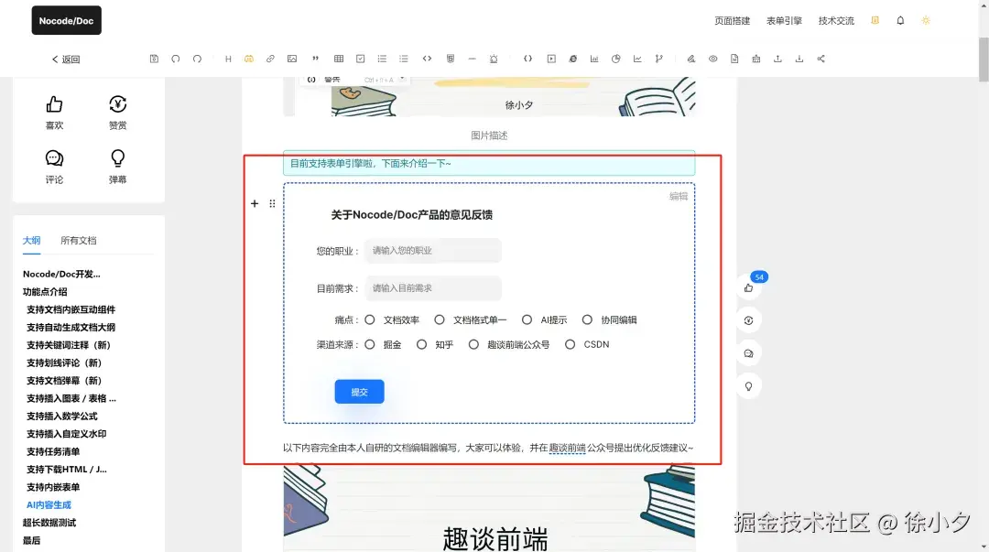Select the AI提示 radio option
989x552 pixels.
(527, 319)
